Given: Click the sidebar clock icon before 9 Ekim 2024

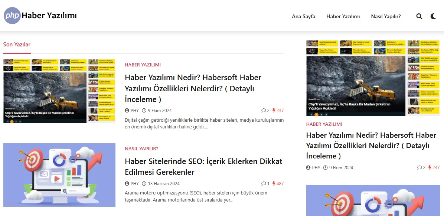Looking at the screenshot, I should click(x=325, y=168).
